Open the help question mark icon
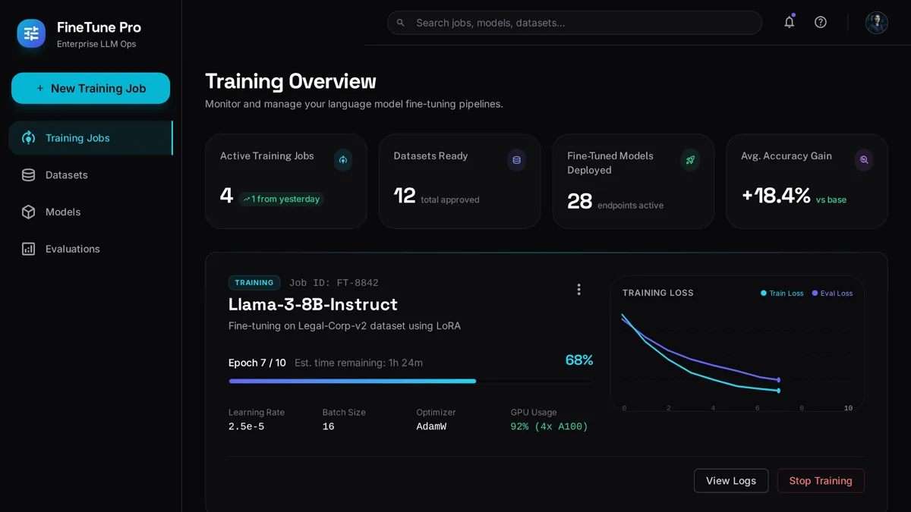This screenshot has width=911, height=512. pyautogui.click(x=821, y=22)
